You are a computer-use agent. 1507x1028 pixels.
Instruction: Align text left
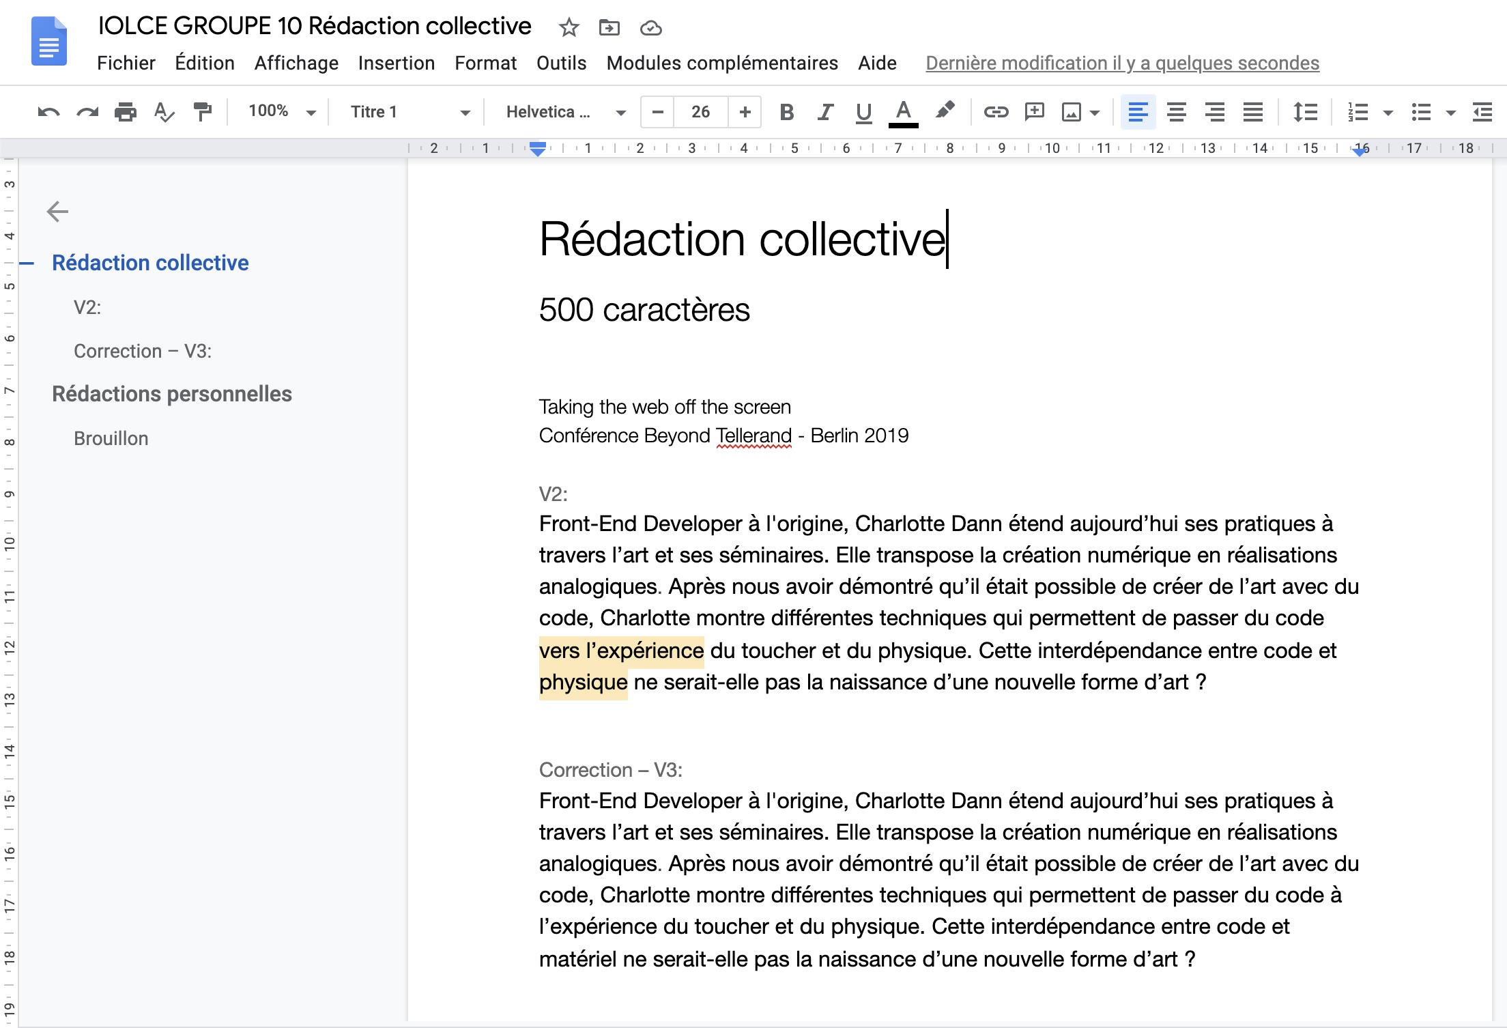(x=1138, y=112)
